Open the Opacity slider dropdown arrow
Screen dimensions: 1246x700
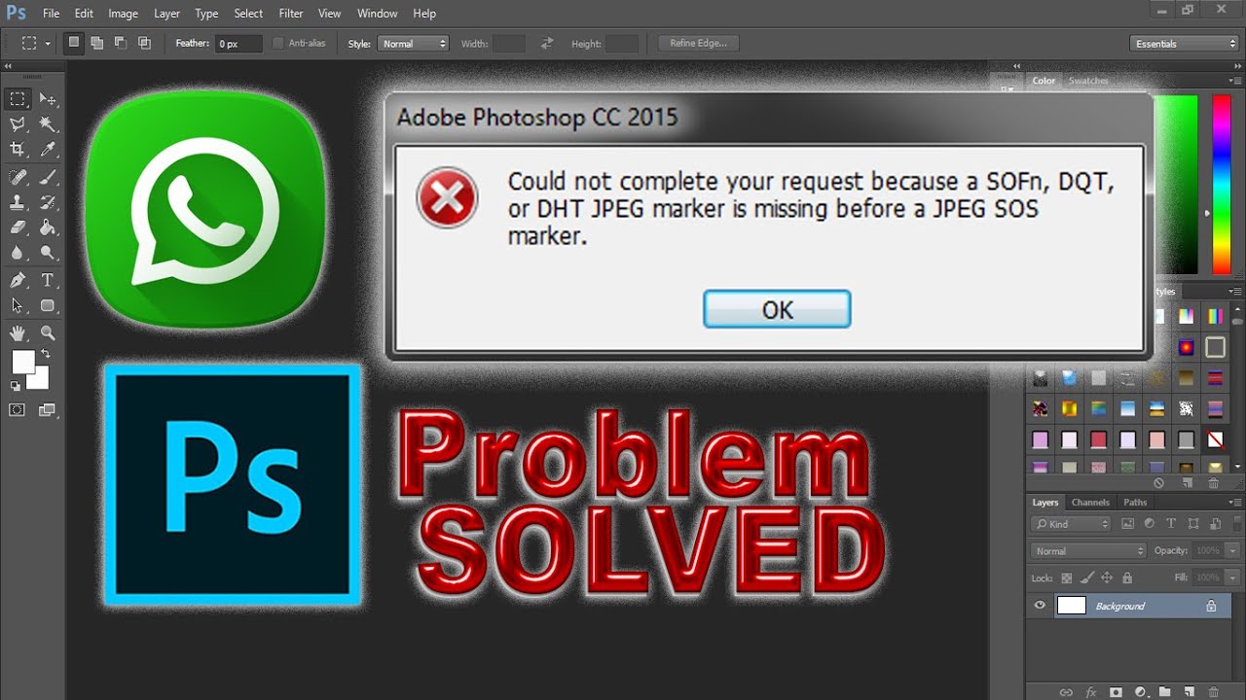tap(1230, 551)
